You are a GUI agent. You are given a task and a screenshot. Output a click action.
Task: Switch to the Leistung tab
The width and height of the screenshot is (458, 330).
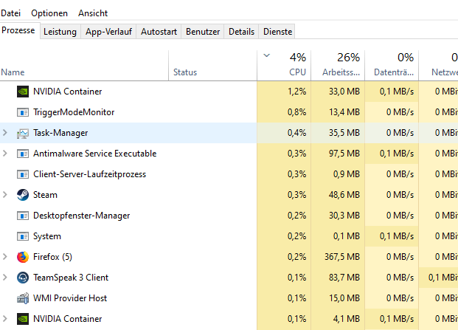coord(60,32)
